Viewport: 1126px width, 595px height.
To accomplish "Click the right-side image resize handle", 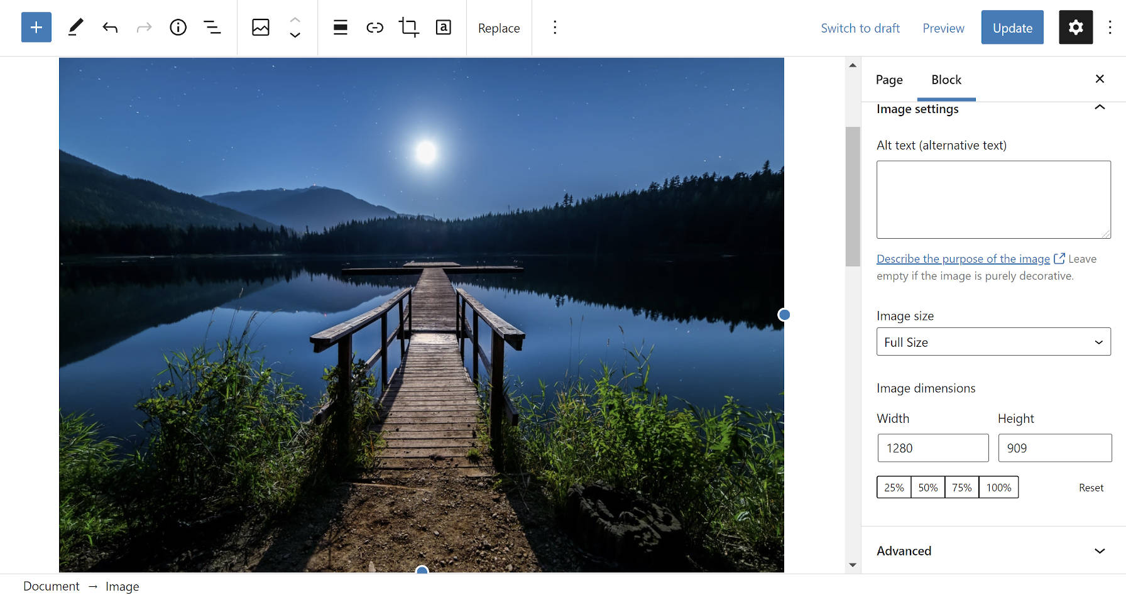I will point(784,315).
